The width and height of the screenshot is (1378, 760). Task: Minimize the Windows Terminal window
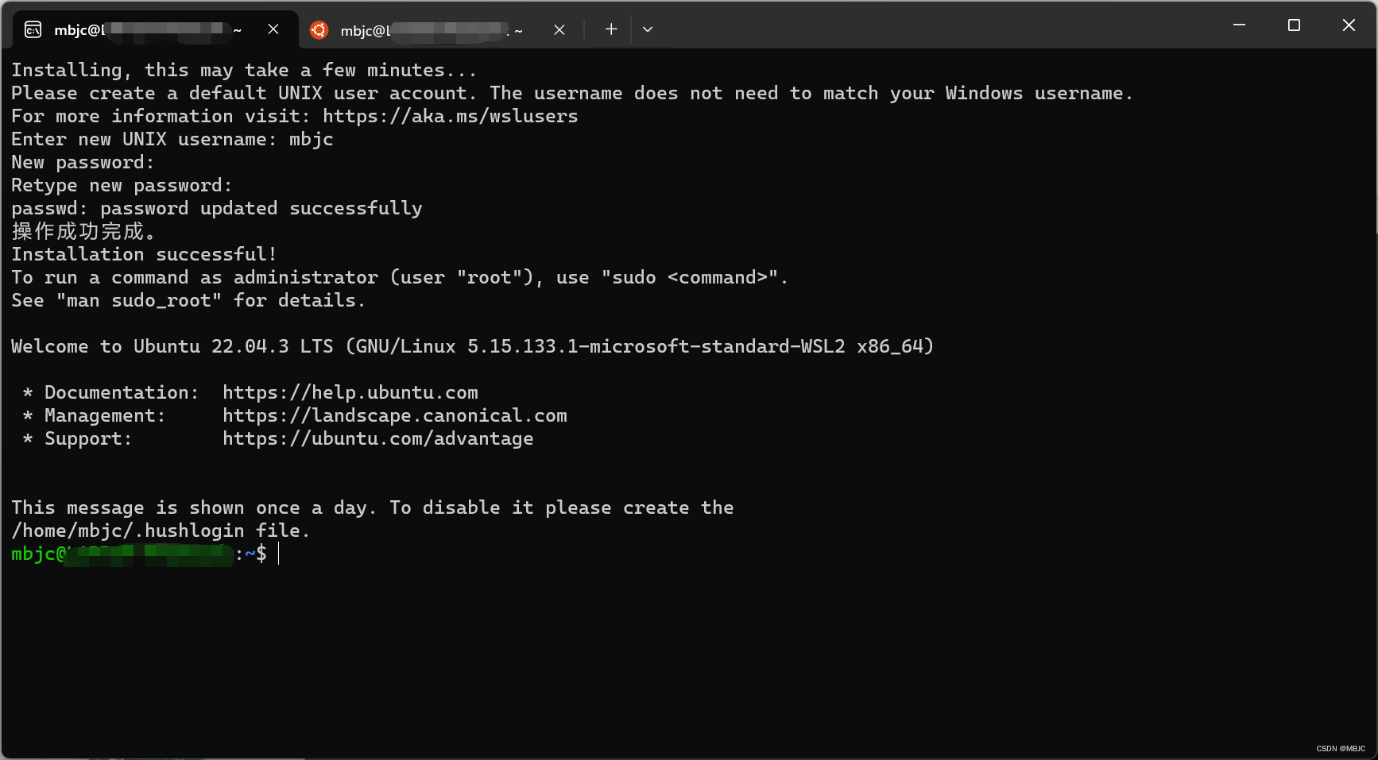[x=1239, y=25]
